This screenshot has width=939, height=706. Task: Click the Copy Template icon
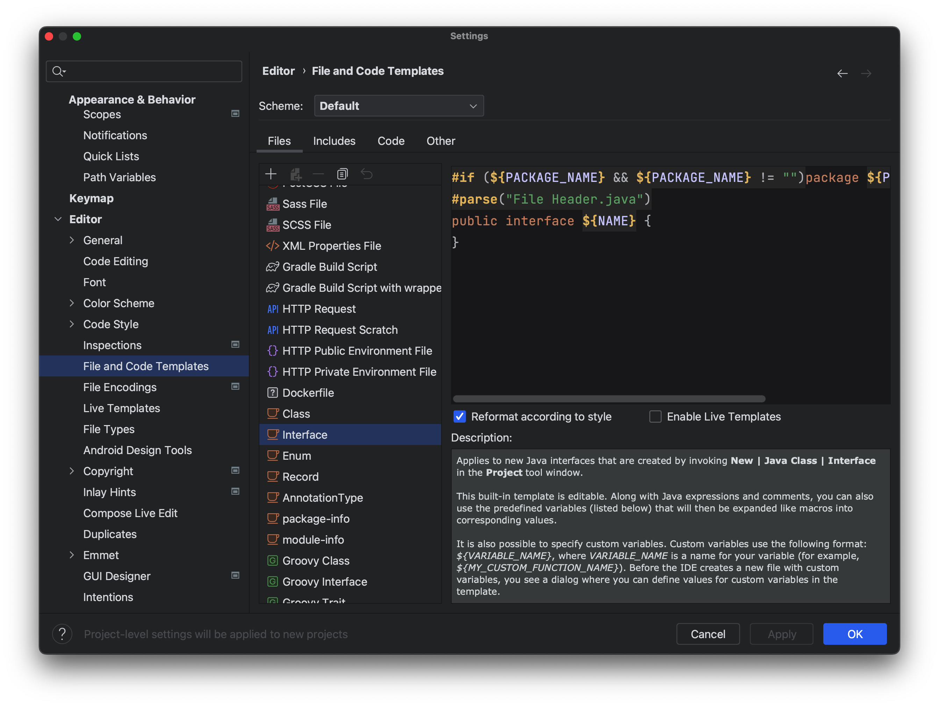point(342,174)
